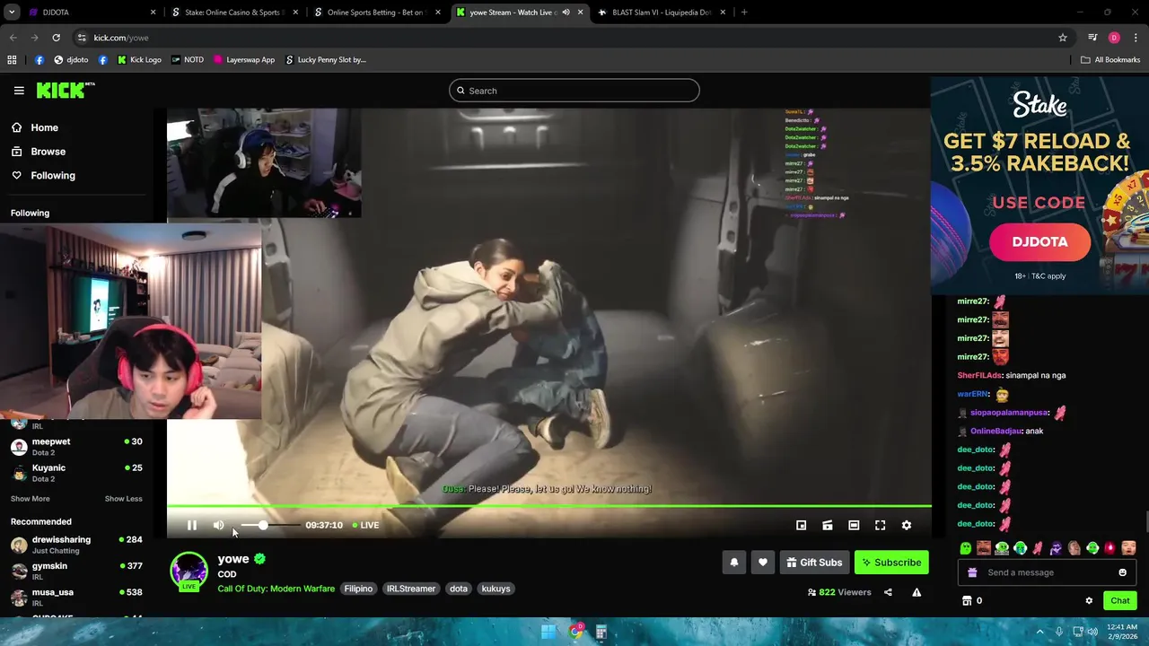Toggle theater mode in player

tap(854, 525)
